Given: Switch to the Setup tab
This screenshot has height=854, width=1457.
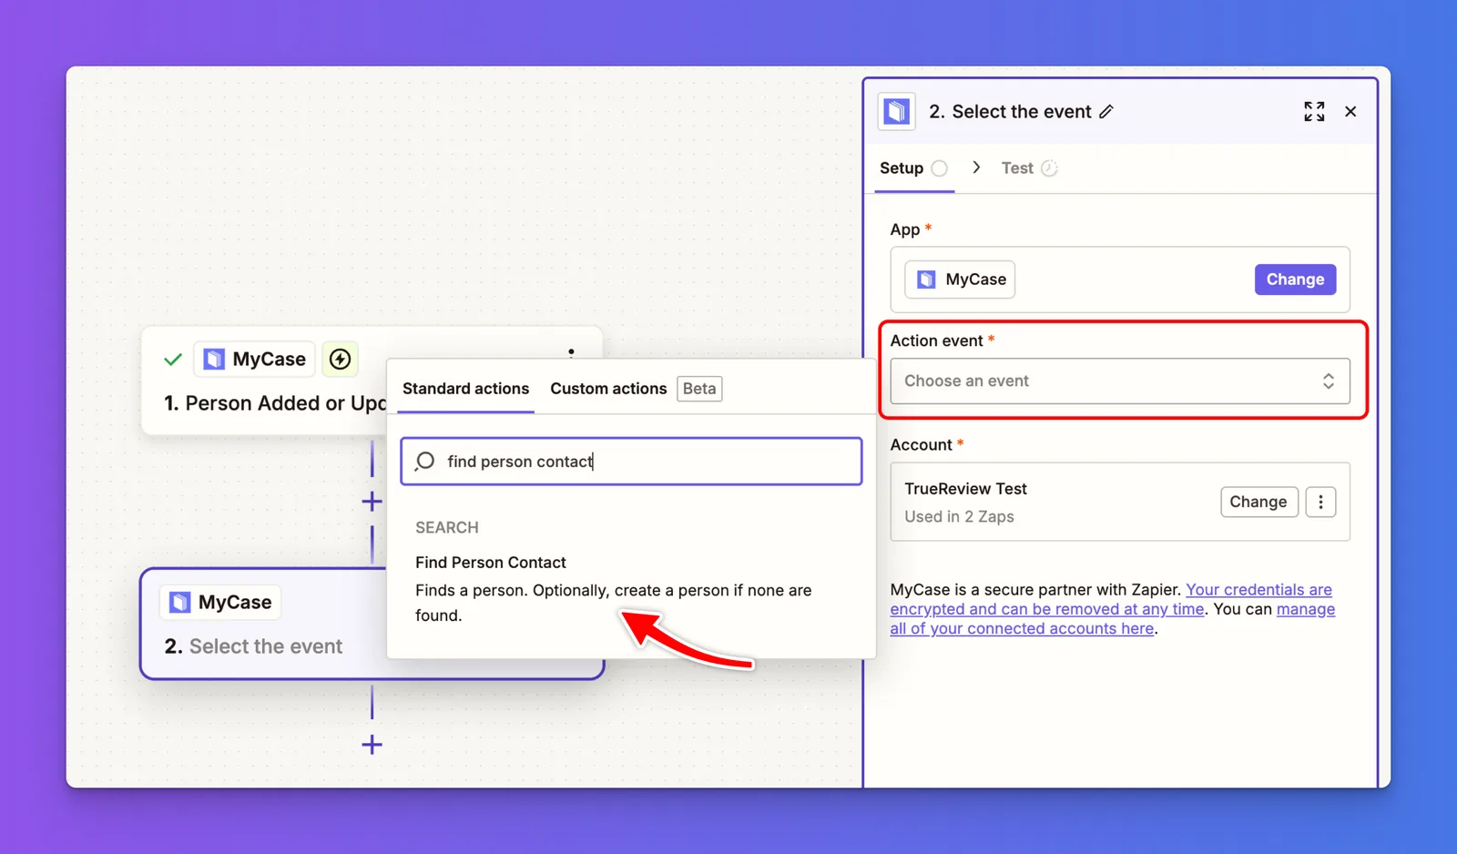Looking at the screenshot, I should tap(913, 168).
